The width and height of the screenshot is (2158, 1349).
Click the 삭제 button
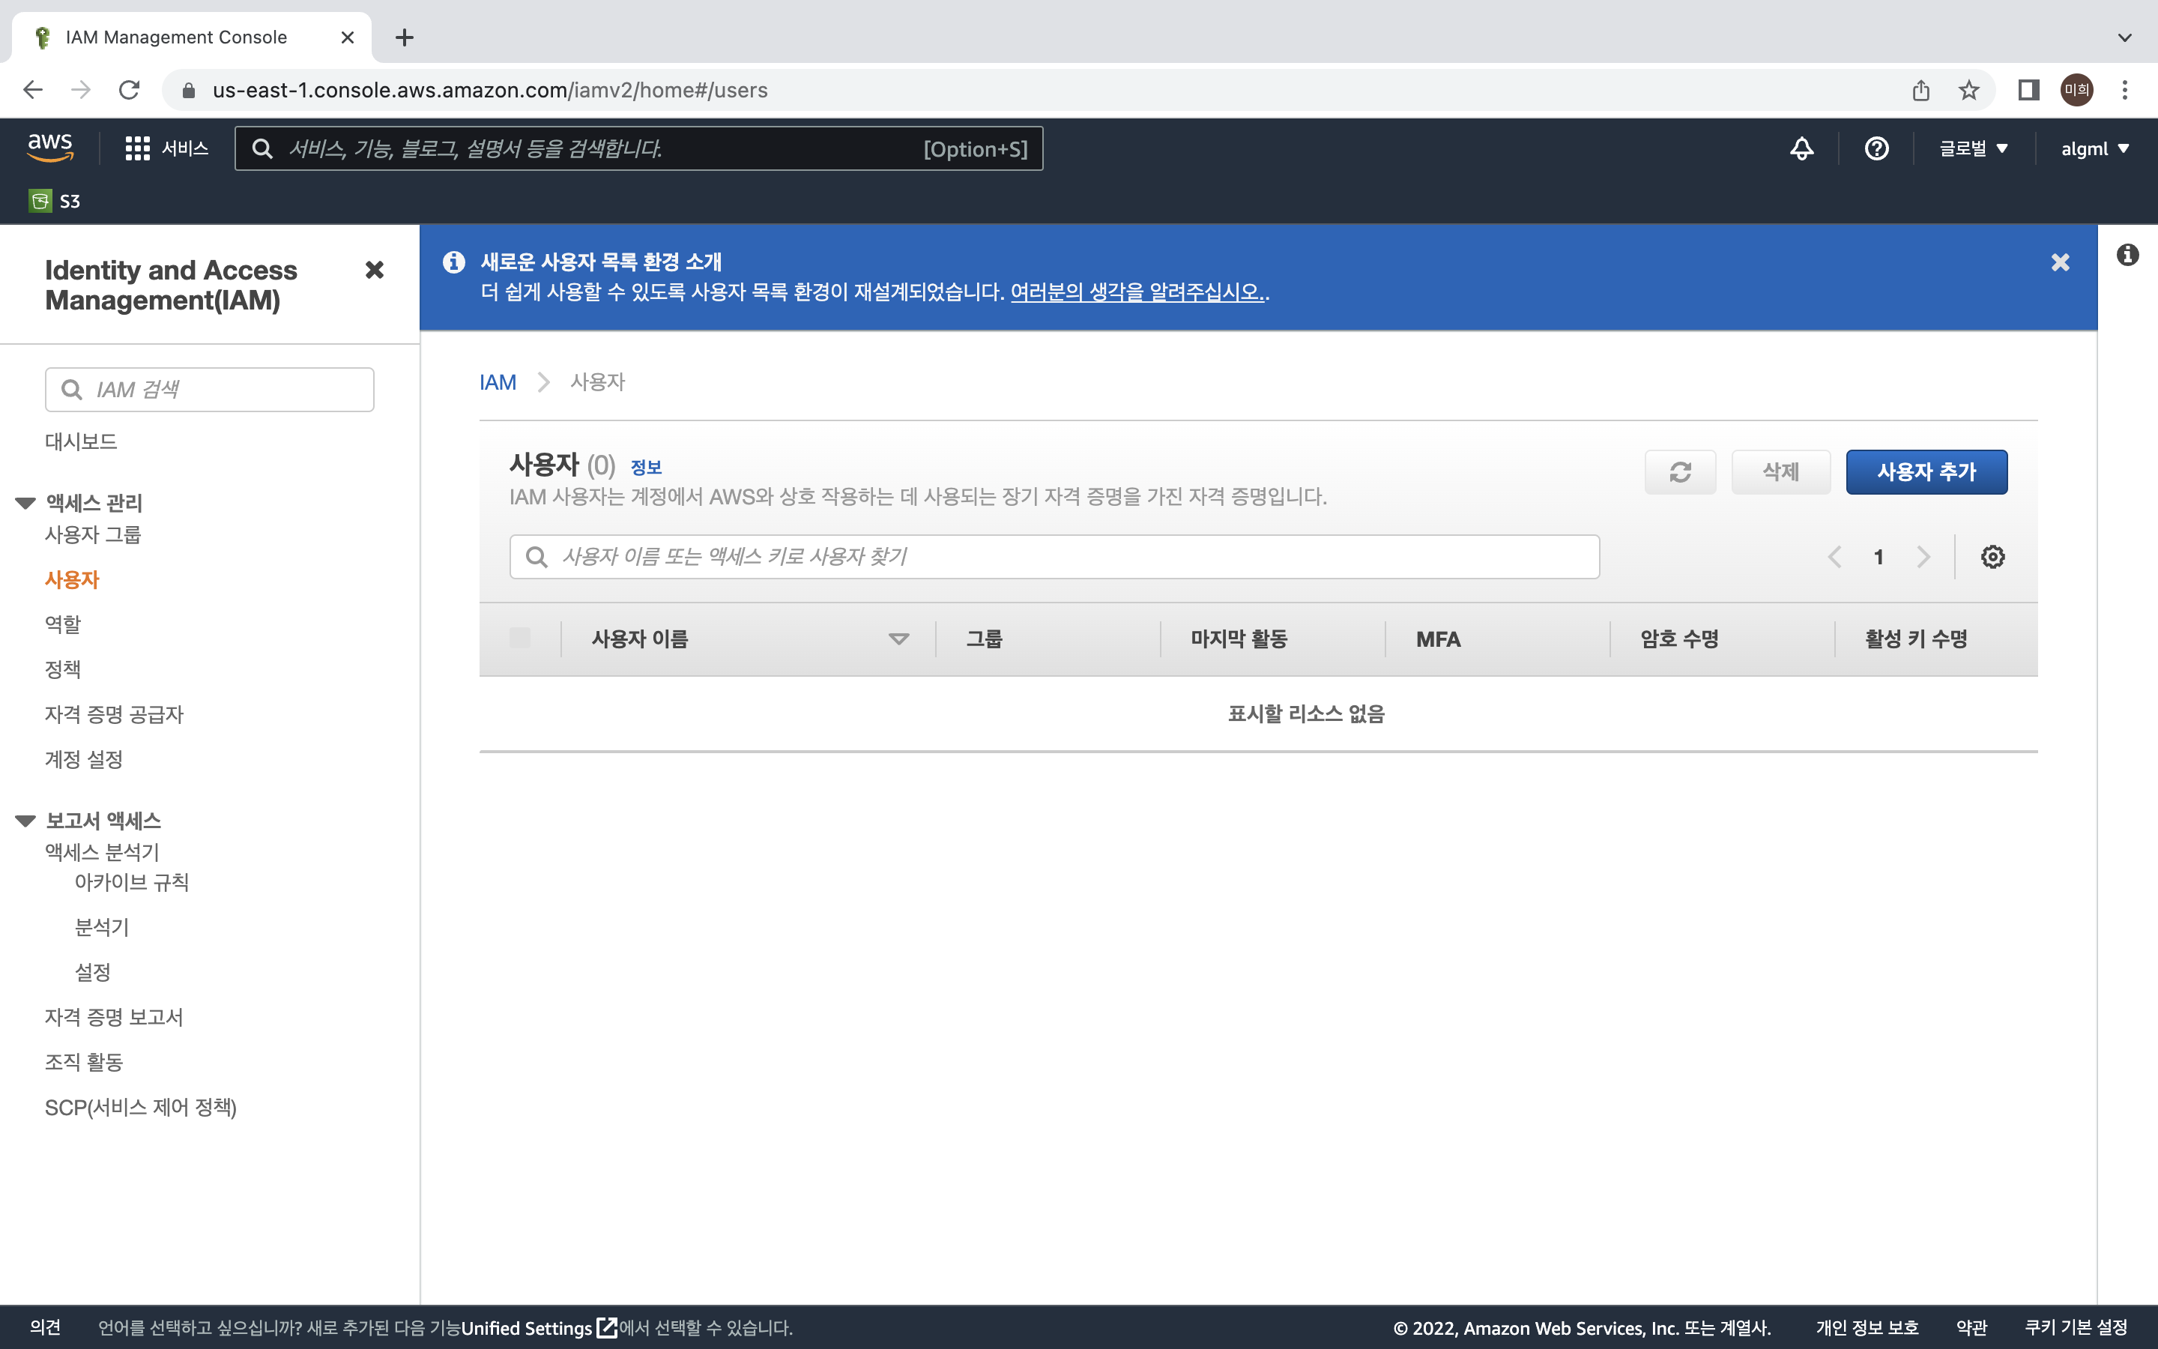coord(1781,472)
